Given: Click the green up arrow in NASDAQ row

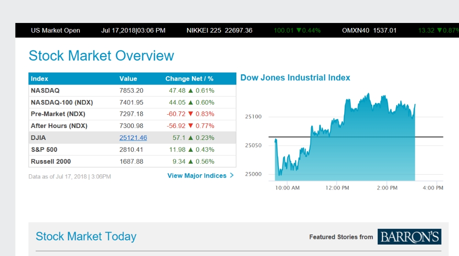Looking at the screenshot, I should (x=190, y=91).
